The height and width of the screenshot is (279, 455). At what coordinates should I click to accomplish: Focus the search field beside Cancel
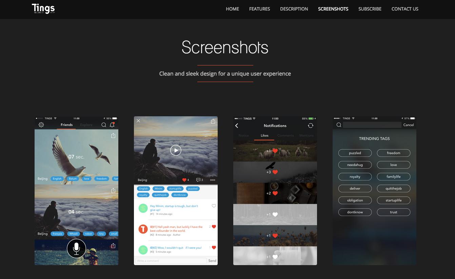(372, 125)
